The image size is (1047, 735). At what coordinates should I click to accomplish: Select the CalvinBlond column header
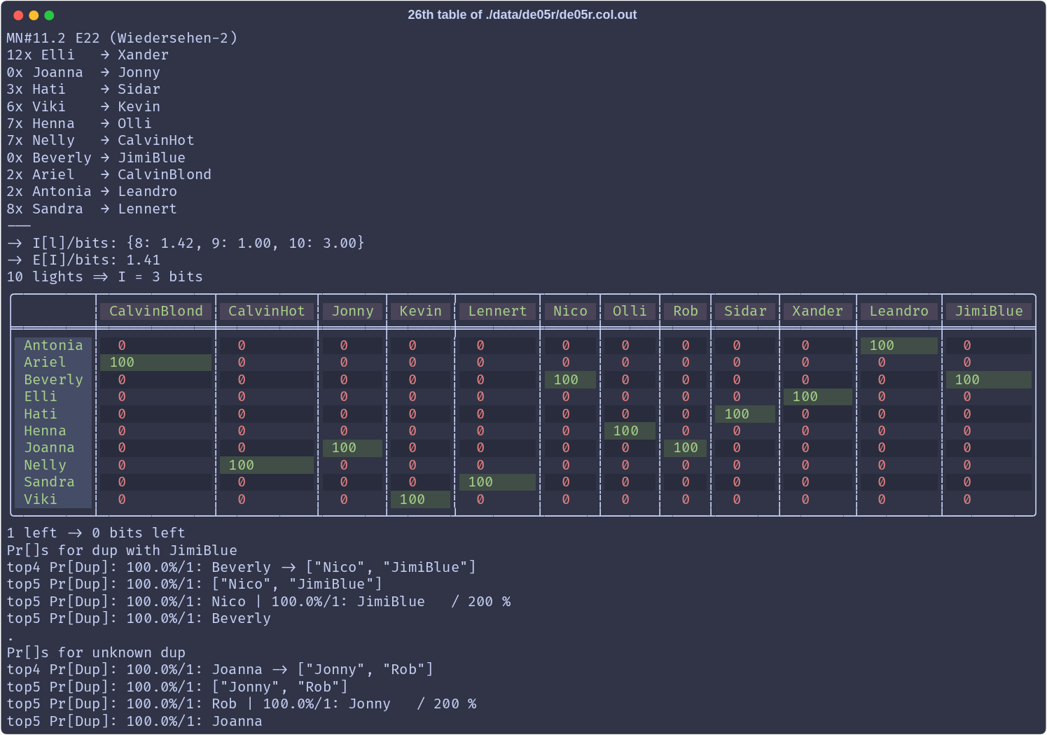point(155,311)
